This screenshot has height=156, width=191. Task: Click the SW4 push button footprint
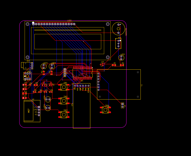105,110
